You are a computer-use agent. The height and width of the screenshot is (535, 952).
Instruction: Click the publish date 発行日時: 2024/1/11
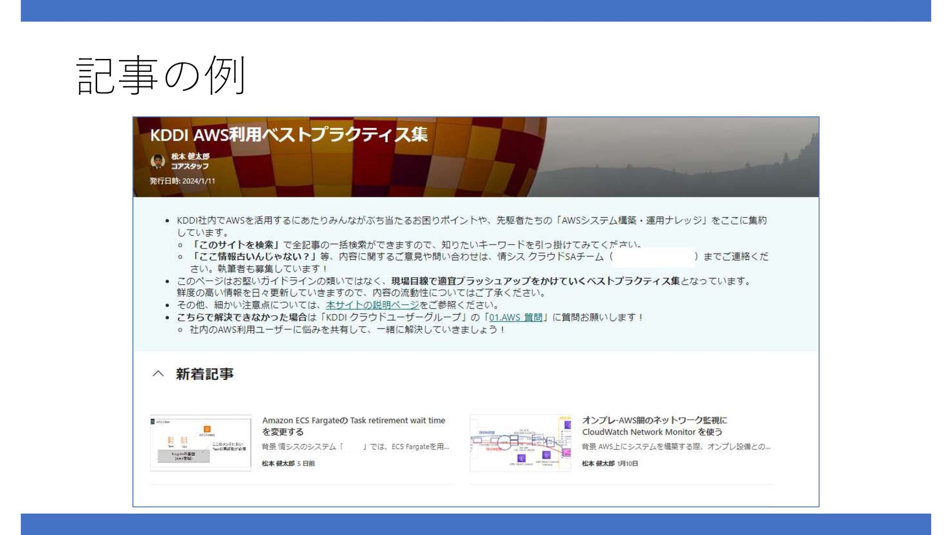click(182, 181)
